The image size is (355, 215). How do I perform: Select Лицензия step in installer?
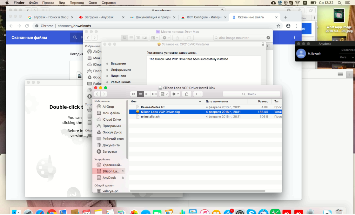[118, 76]
